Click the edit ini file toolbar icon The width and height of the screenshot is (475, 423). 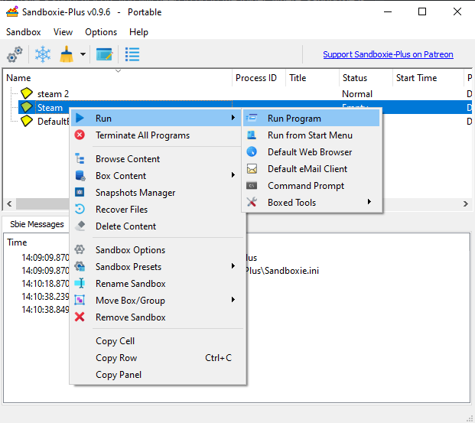pyautogui.click(x=104, y=54)
